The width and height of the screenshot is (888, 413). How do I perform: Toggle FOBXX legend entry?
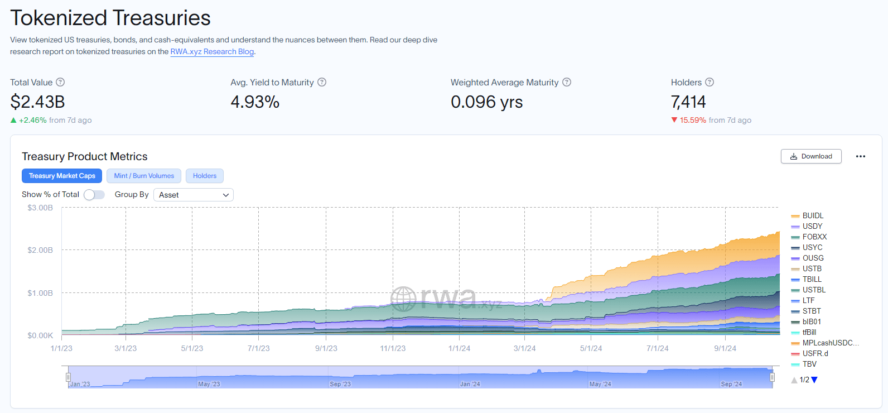tap(814, 237)
